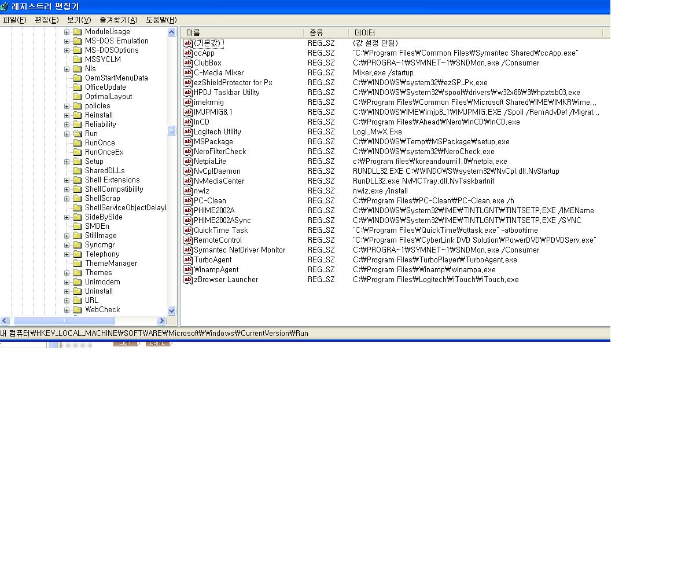Expand the Setup key node
Image resolution: width=674 pixels, height=574 pixels.
(67, 162)
